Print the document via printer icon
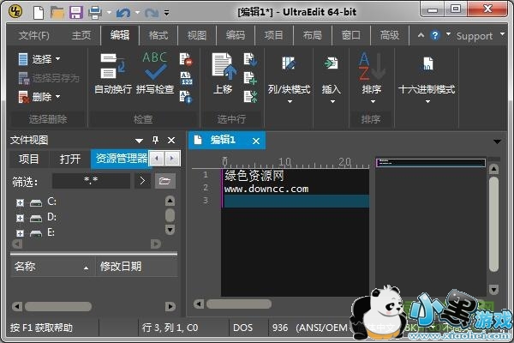Screen dimensions: 514x343 pyautogui.click(x=95, y=13)
